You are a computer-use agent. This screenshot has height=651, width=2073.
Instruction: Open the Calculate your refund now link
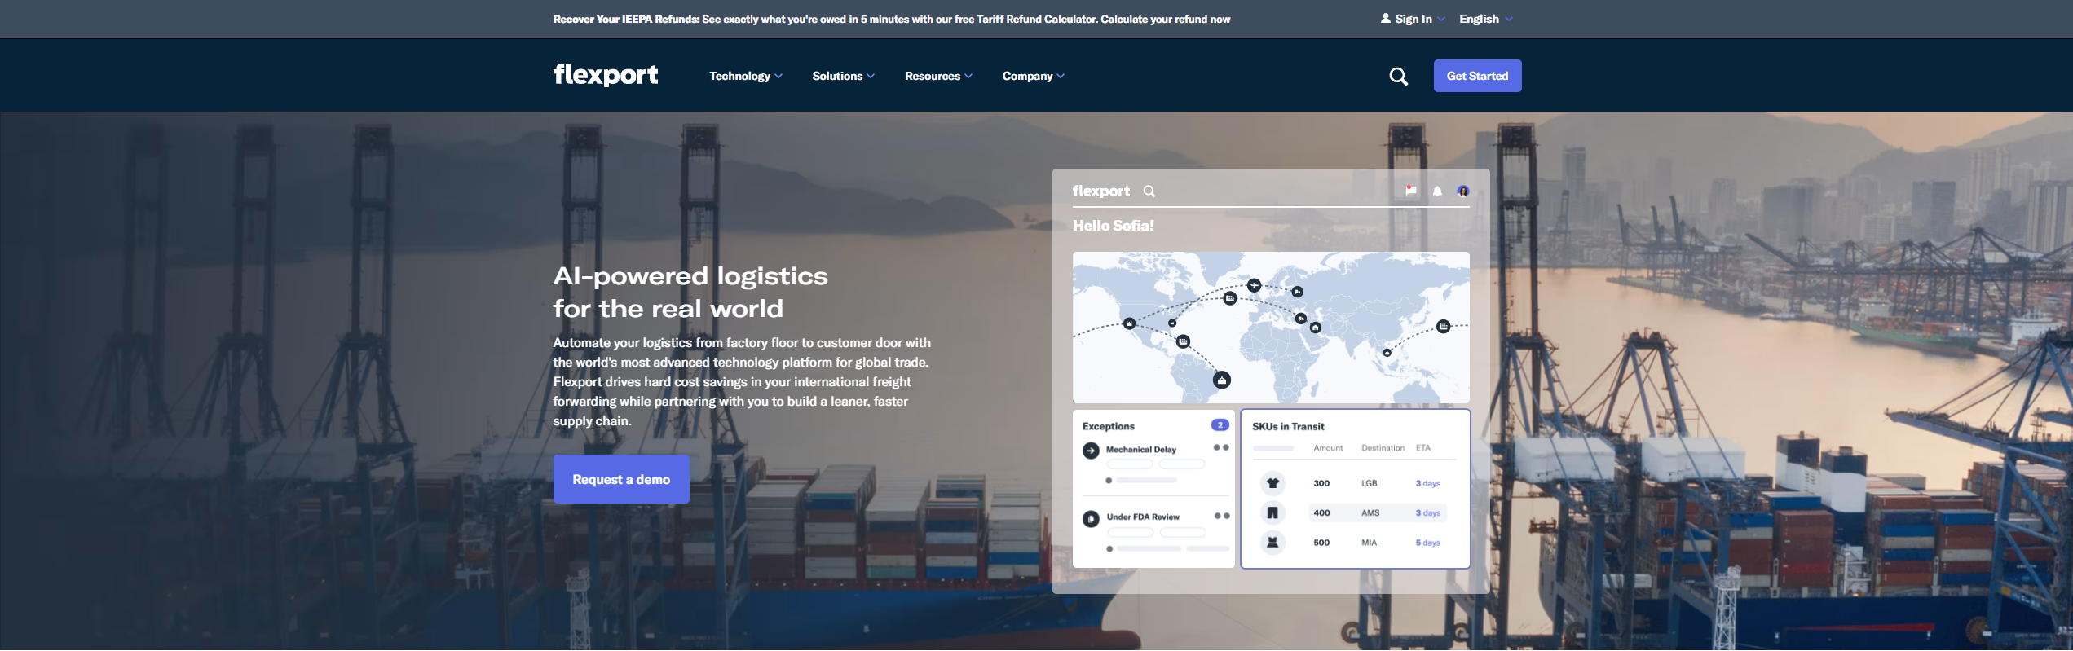[x=1165, y=20]
